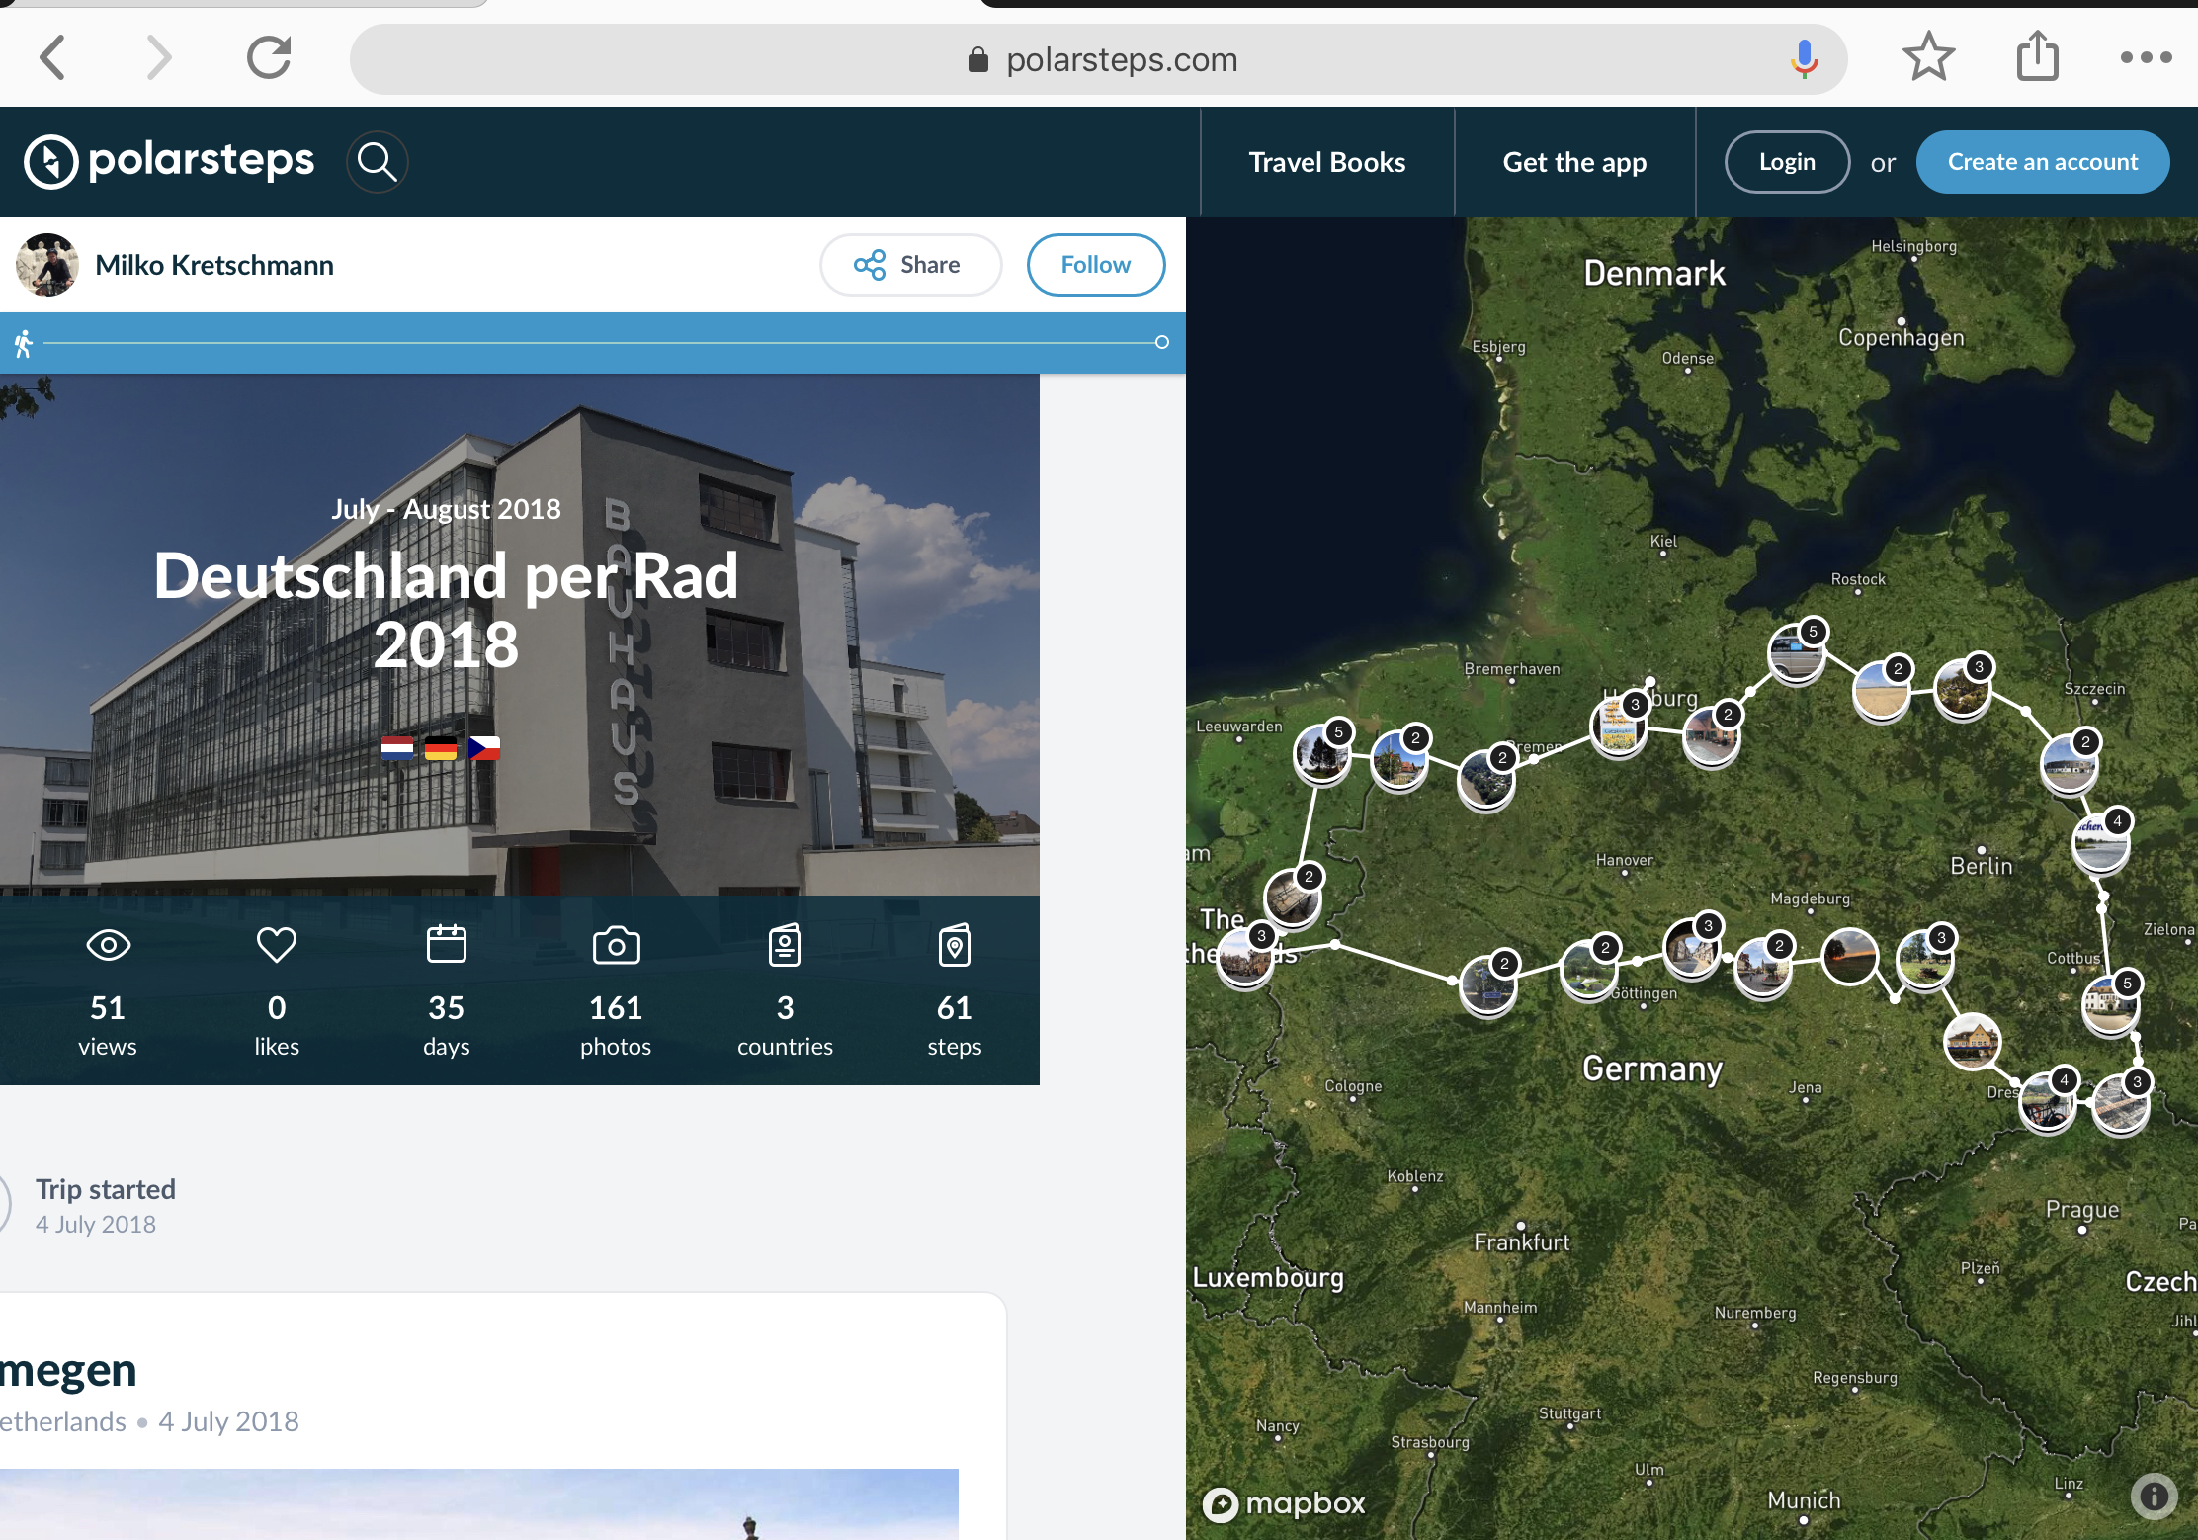This screenshot has height=1540, width=2198.
Task: Click the browser reload icon
Action: coord(269,58)
